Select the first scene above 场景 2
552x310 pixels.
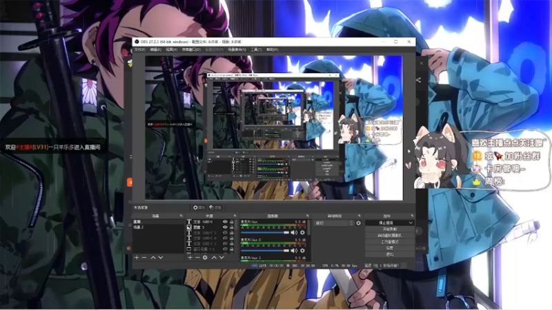point(159,222)
